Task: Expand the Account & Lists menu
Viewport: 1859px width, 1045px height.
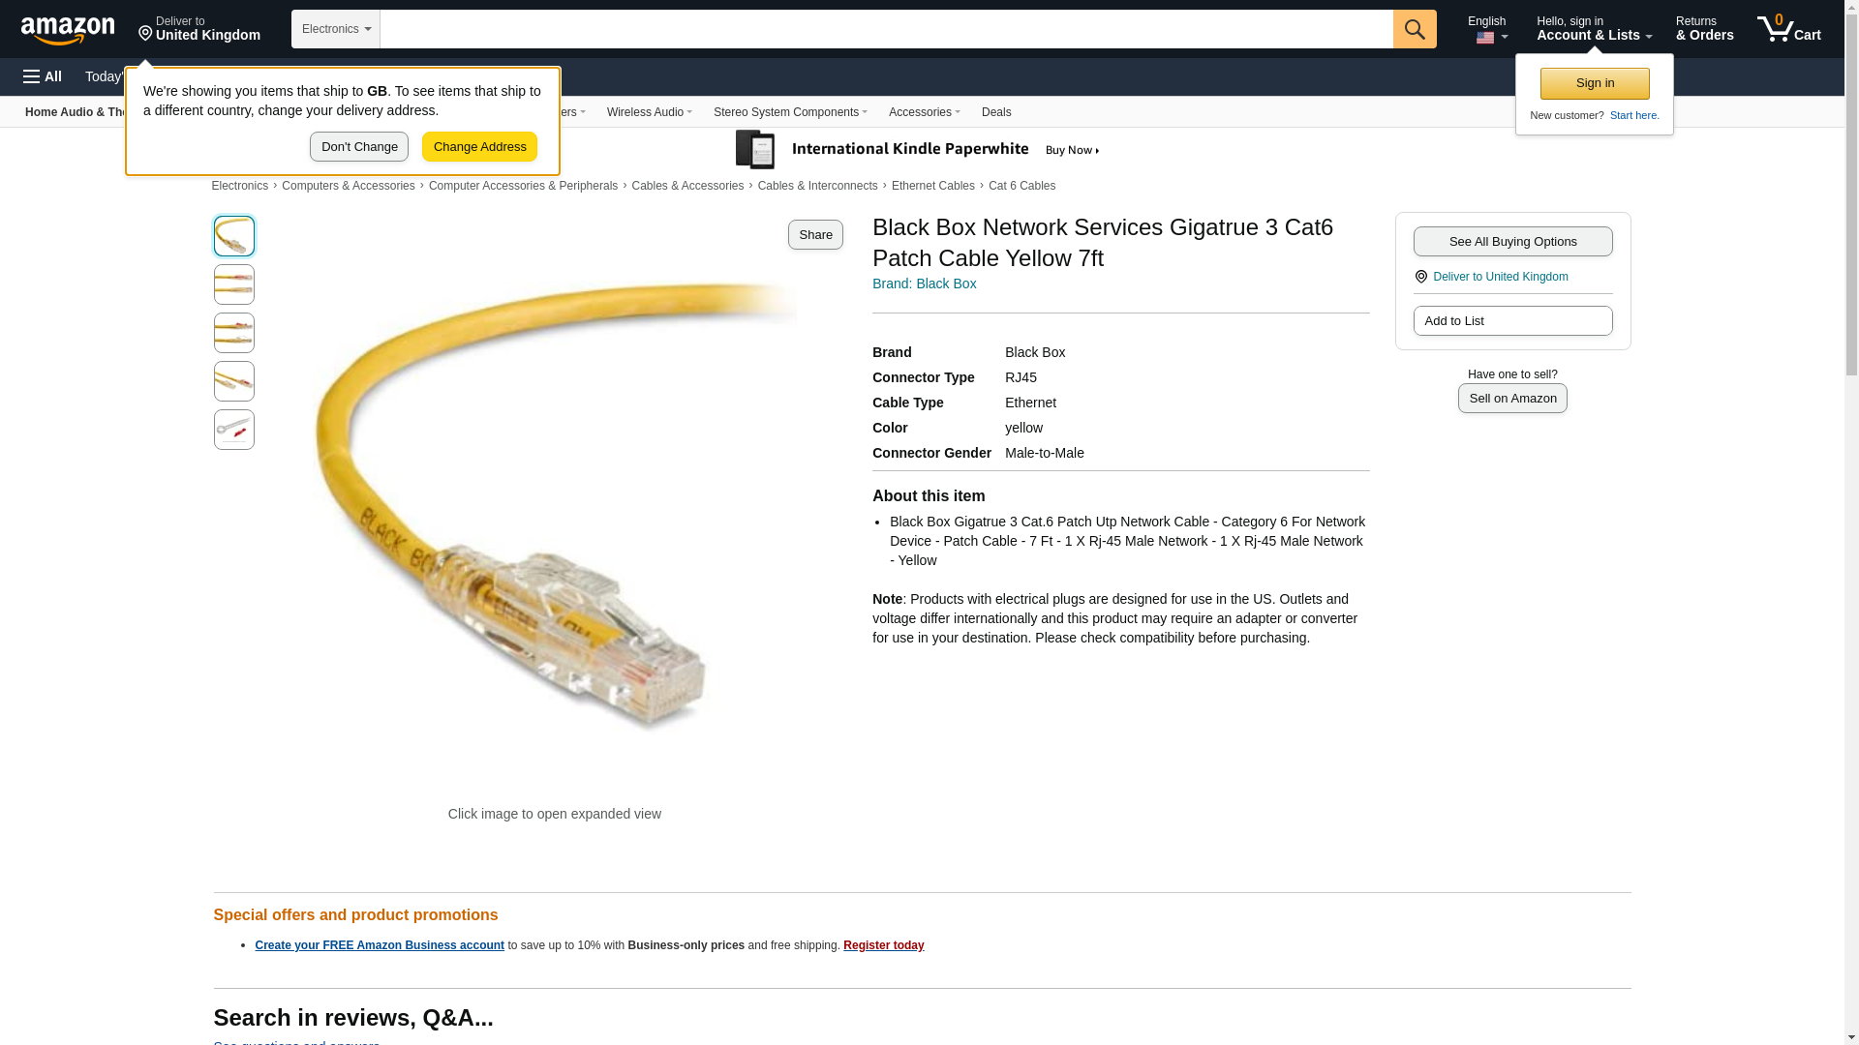Action: click(x=1594, y=29)
